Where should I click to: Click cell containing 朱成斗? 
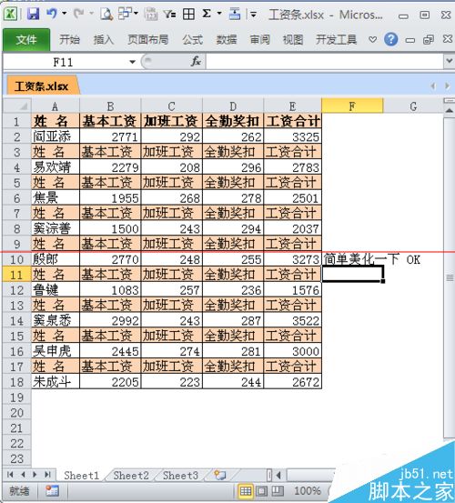(56, 382)
